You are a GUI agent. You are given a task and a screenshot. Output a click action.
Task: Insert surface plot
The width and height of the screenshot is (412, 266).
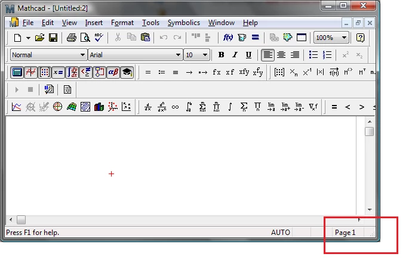[x=72, y=107]
